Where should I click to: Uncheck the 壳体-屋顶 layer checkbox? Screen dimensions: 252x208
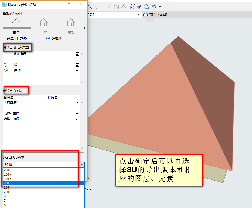[x=77, y=113]
